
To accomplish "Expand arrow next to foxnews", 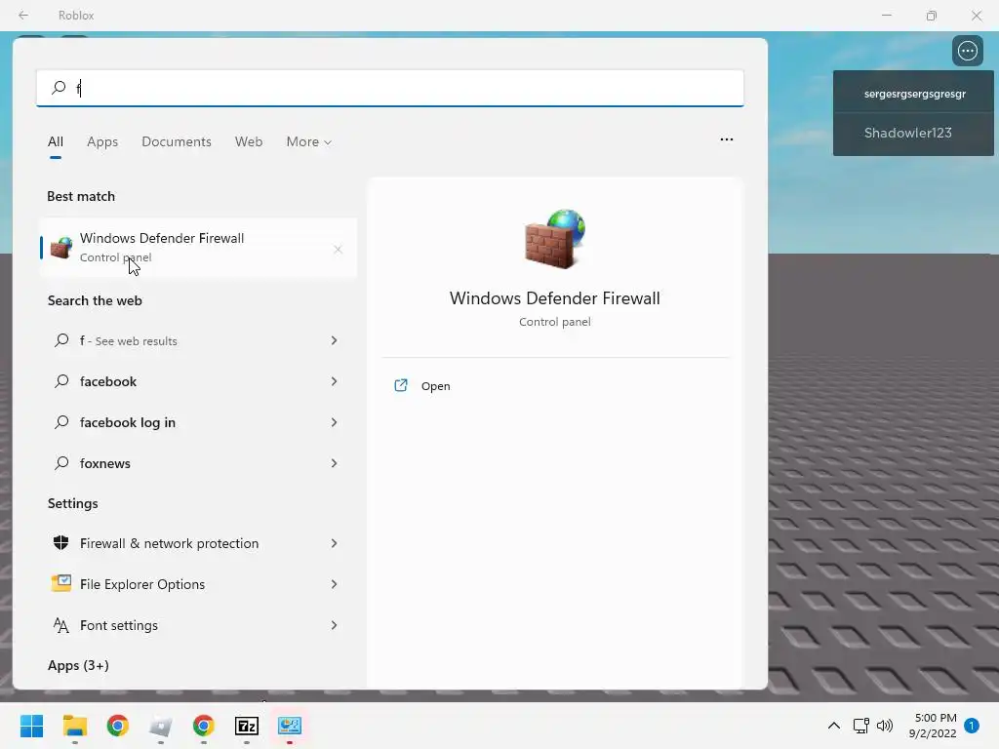I will click(x=334, y=463).
